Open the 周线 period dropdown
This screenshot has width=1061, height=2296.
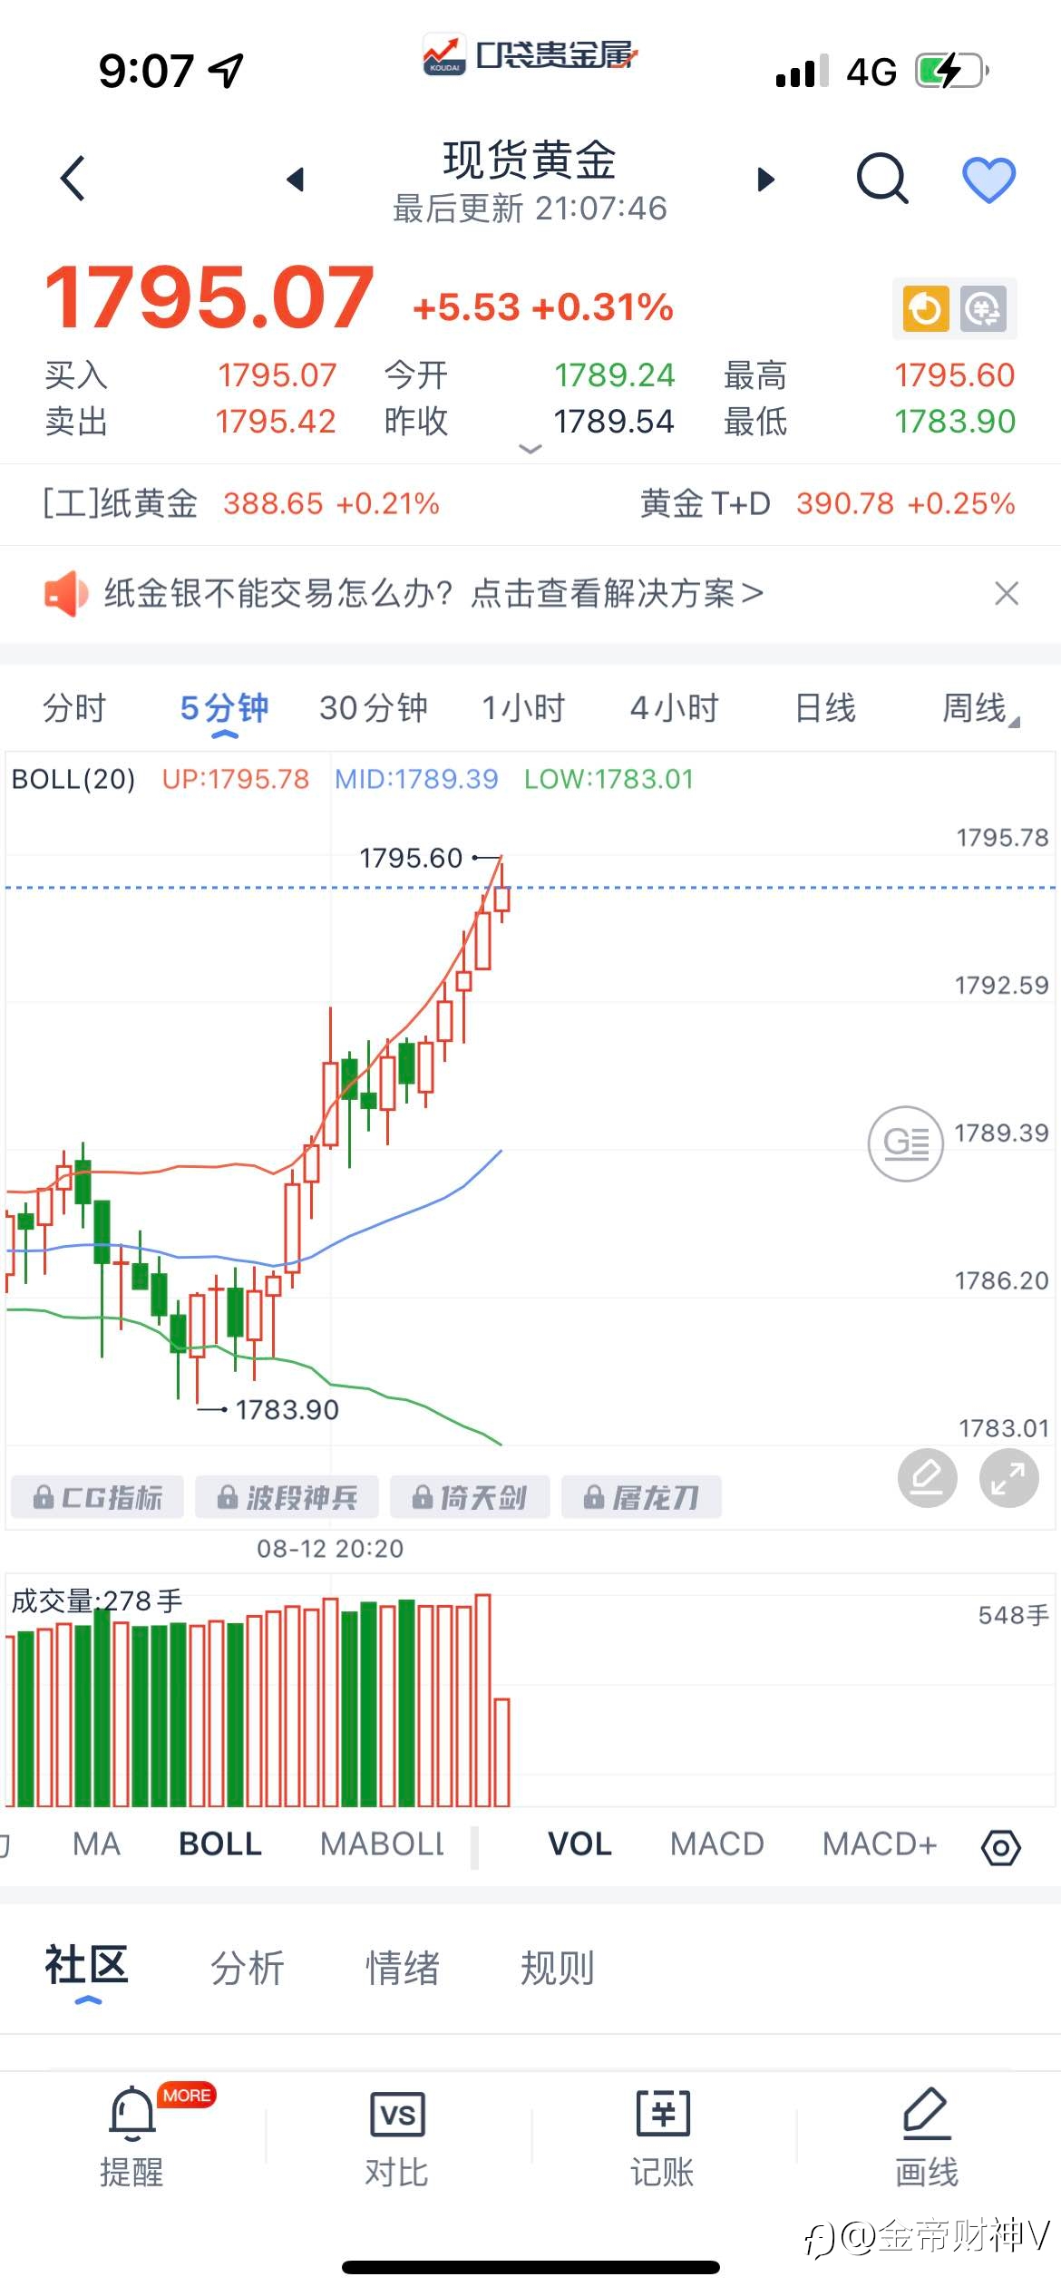click(x=980, y=708)
